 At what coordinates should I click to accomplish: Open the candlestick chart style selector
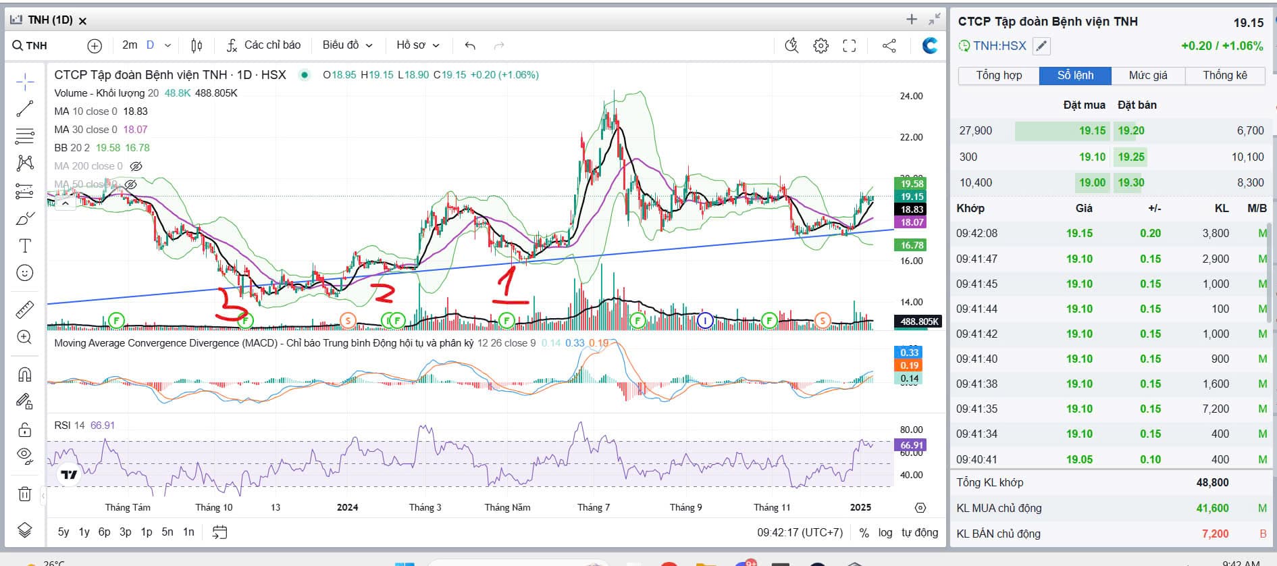coord(197,45)
